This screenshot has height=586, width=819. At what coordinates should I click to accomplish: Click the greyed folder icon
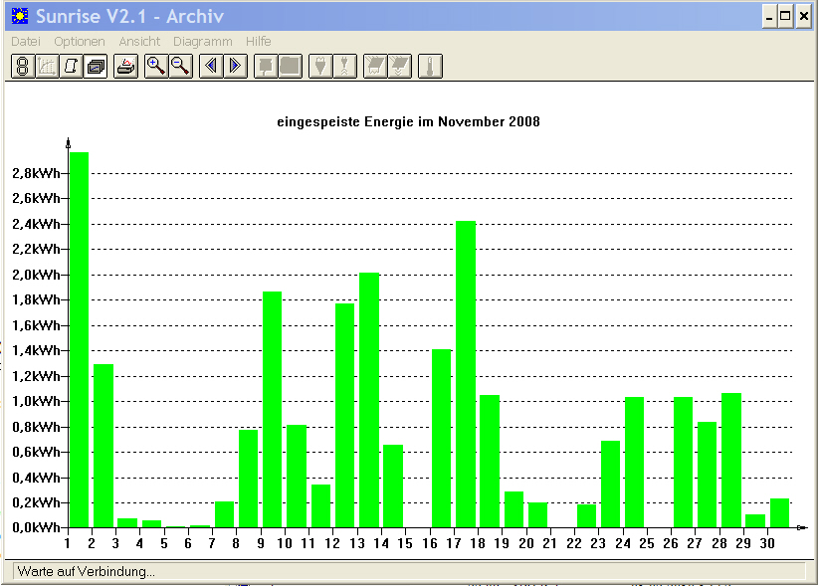coord(291,67)
